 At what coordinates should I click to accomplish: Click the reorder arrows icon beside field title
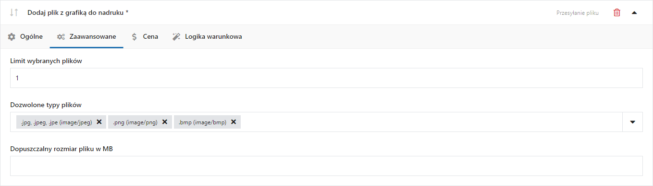tap(14, 13)
